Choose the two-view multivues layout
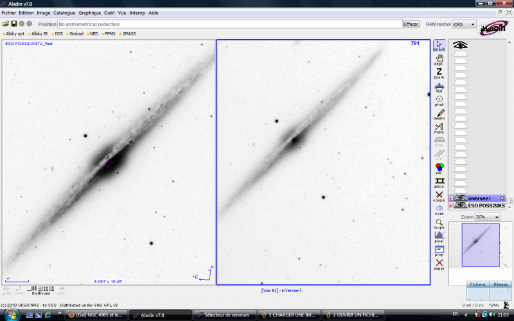The image size is (514, 321). coord(34,289)
